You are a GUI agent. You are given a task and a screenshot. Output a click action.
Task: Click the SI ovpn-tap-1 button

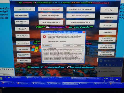tap(109, 10)
